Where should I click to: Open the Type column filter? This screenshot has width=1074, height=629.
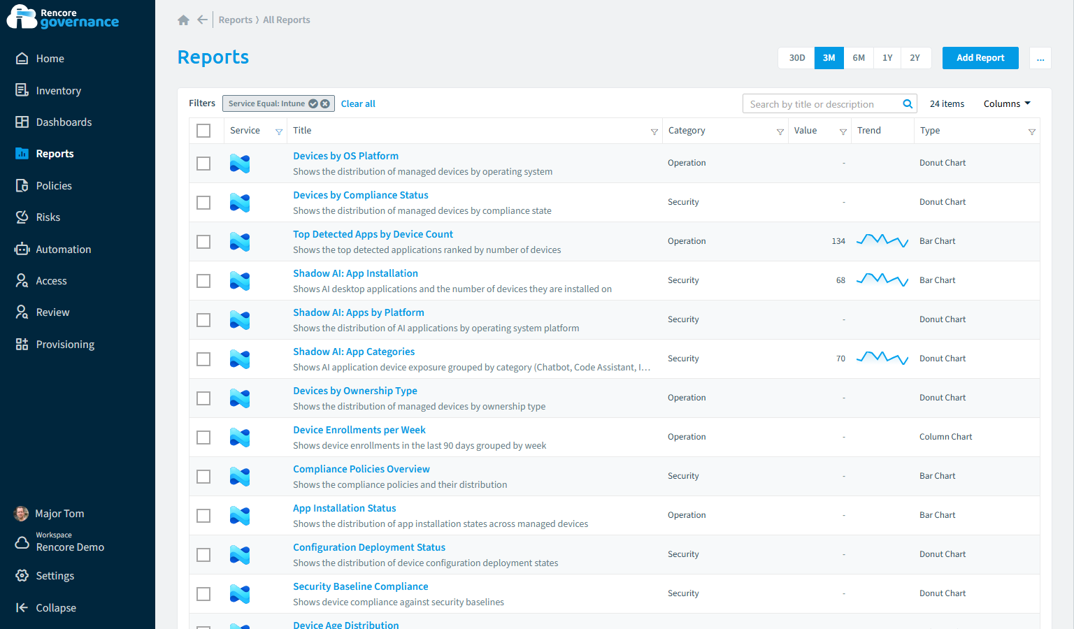click(1032, 131)
